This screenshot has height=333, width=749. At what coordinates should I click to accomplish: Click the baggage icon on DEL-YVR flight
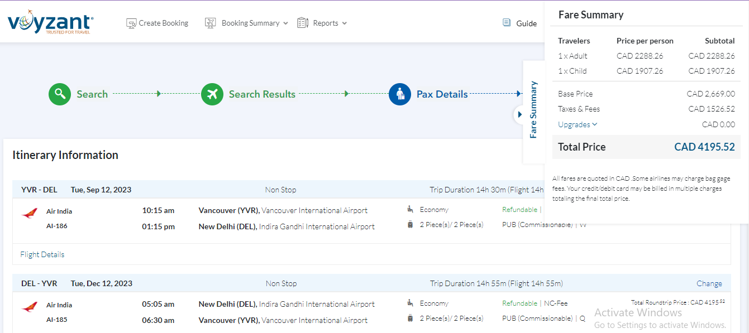[411, 318]
